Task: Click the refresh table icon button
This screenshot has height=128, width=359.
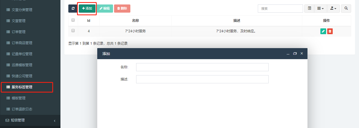Action: (73, 8)
